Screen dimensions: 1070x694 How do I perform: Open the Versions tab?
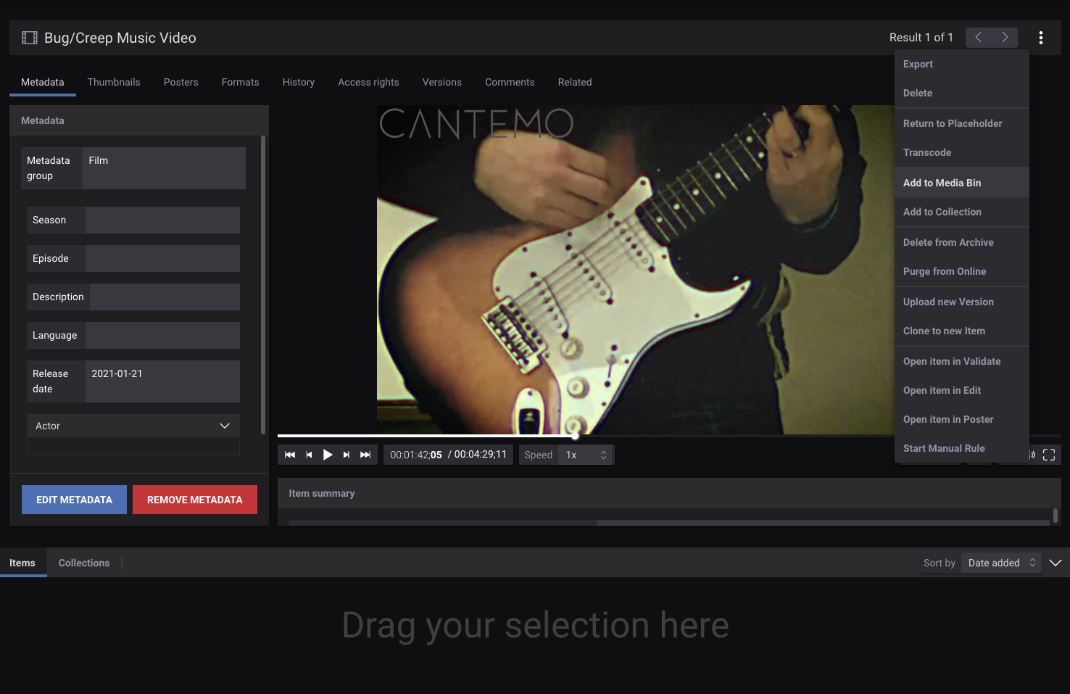click(x=442, y=82)
